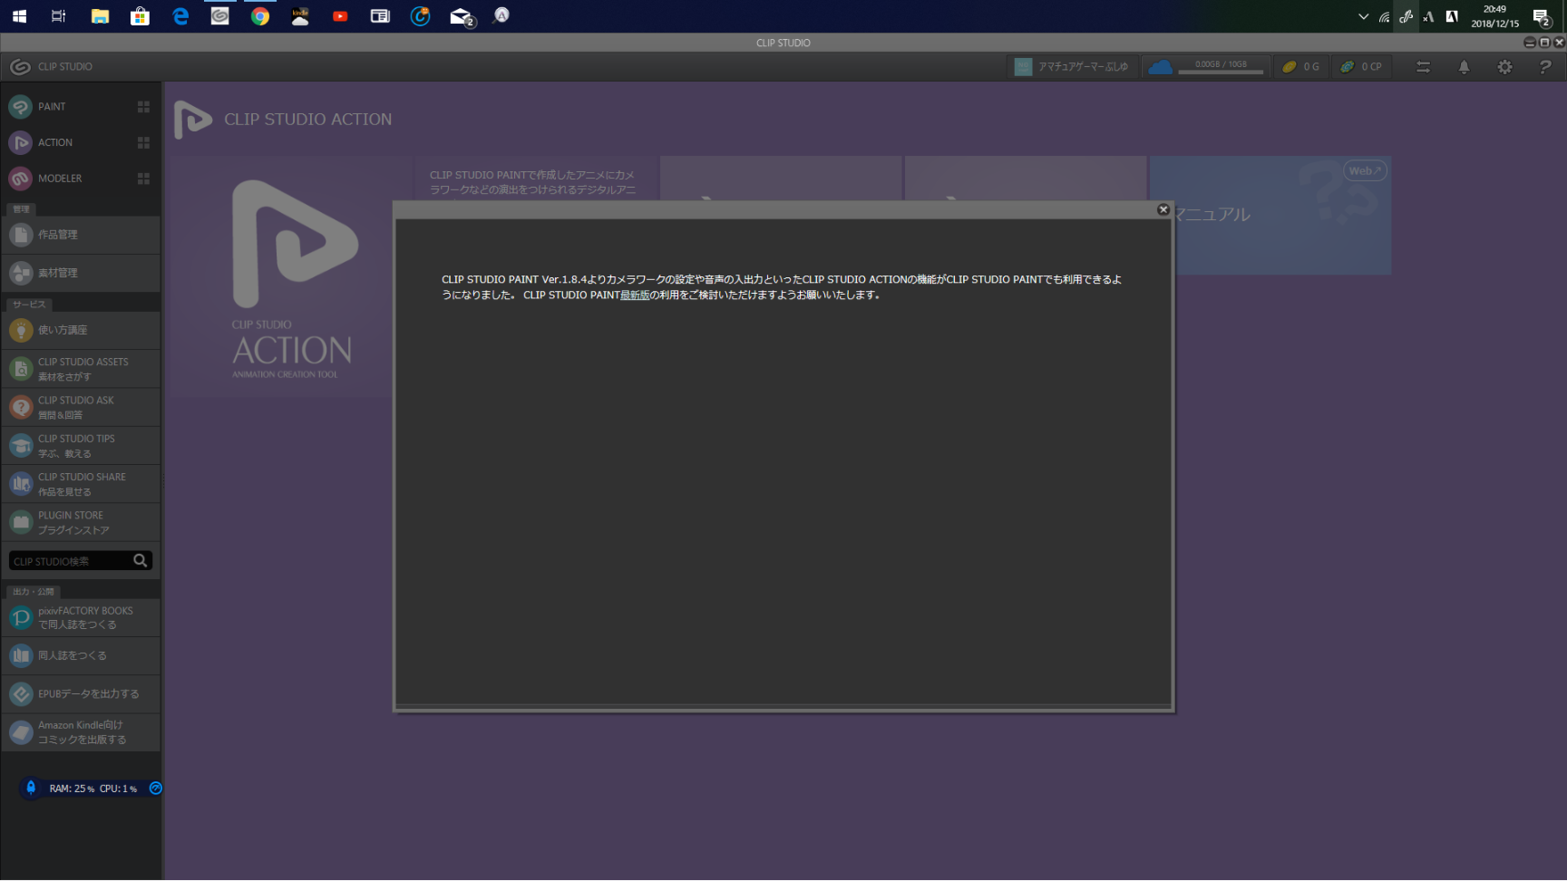Image resolution: width=1567 pixels, height=881 pixels.
Task: Open the Mail app from taskbar
Action: click(462, 16)
